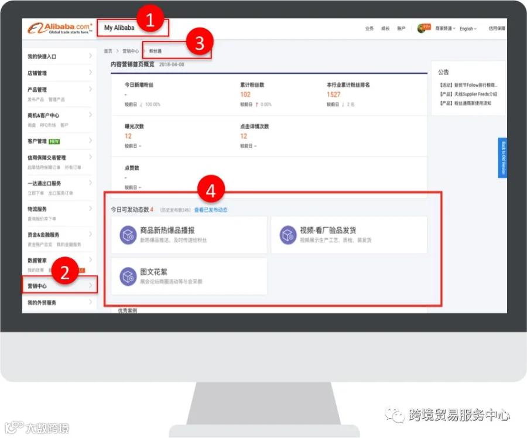Select 商机&客户中心 in the sidebar

(43, 115)
